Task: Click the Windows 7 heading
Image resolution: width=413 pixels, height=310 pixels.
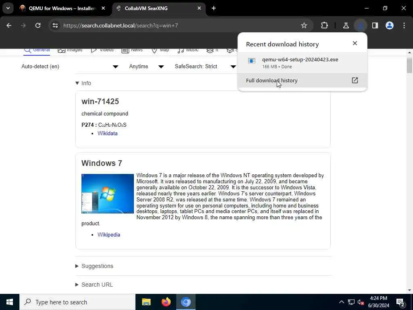Action: tap(102, 163)
